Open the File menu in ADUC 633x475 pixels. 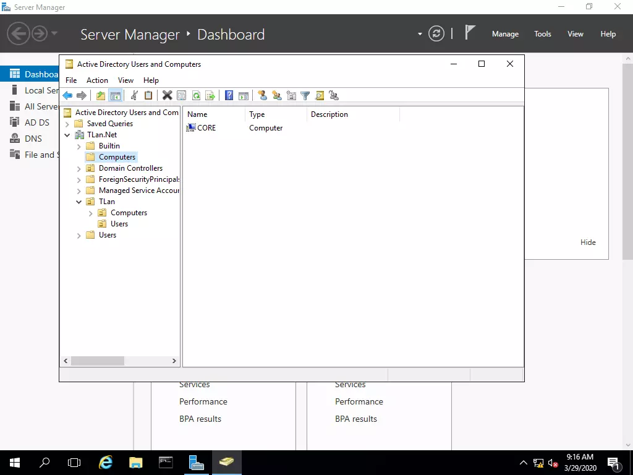pyautogui.click(x=71, y=80)
